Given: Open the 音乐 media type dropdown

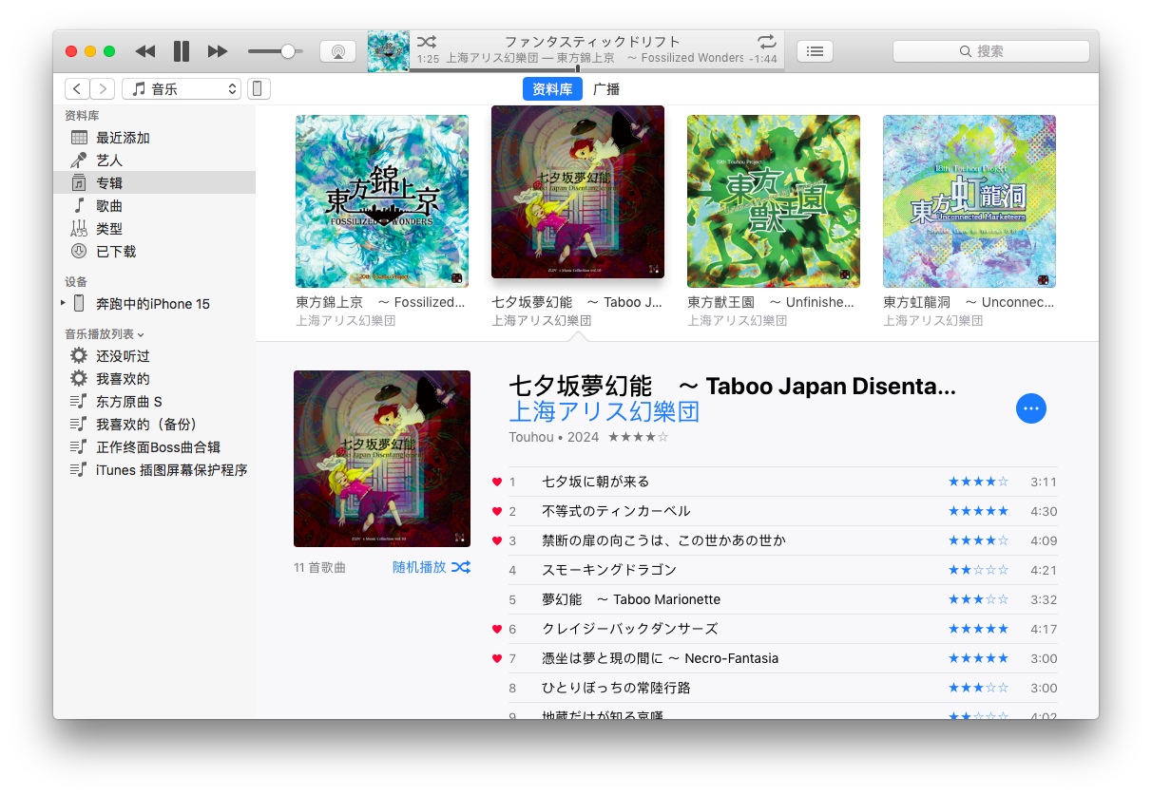Looking at the screenshot, I should point(181,89).
